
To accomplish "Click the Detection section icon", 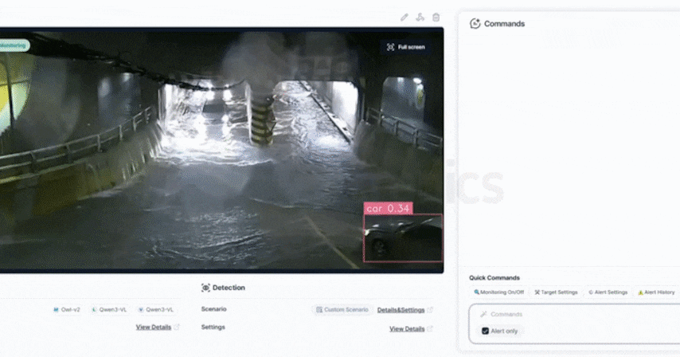I will click(x=206, y=288).
